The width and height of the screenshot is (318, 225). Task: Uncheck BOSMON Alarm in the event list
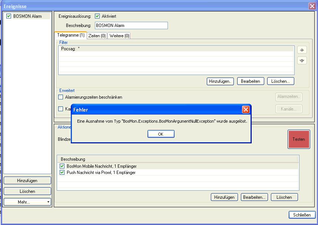[x=9, y=16]
